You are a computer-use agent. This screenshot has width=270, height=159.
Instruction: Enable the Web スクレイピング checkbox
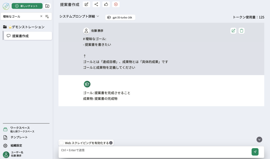tap(61, 143)
